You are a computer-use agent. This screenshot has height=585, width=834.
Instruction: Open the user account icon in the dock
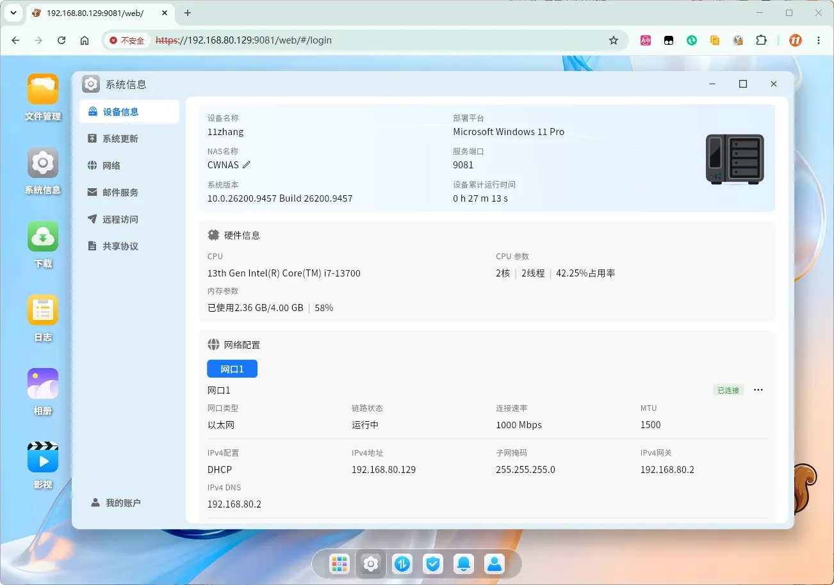pos(495,564)
